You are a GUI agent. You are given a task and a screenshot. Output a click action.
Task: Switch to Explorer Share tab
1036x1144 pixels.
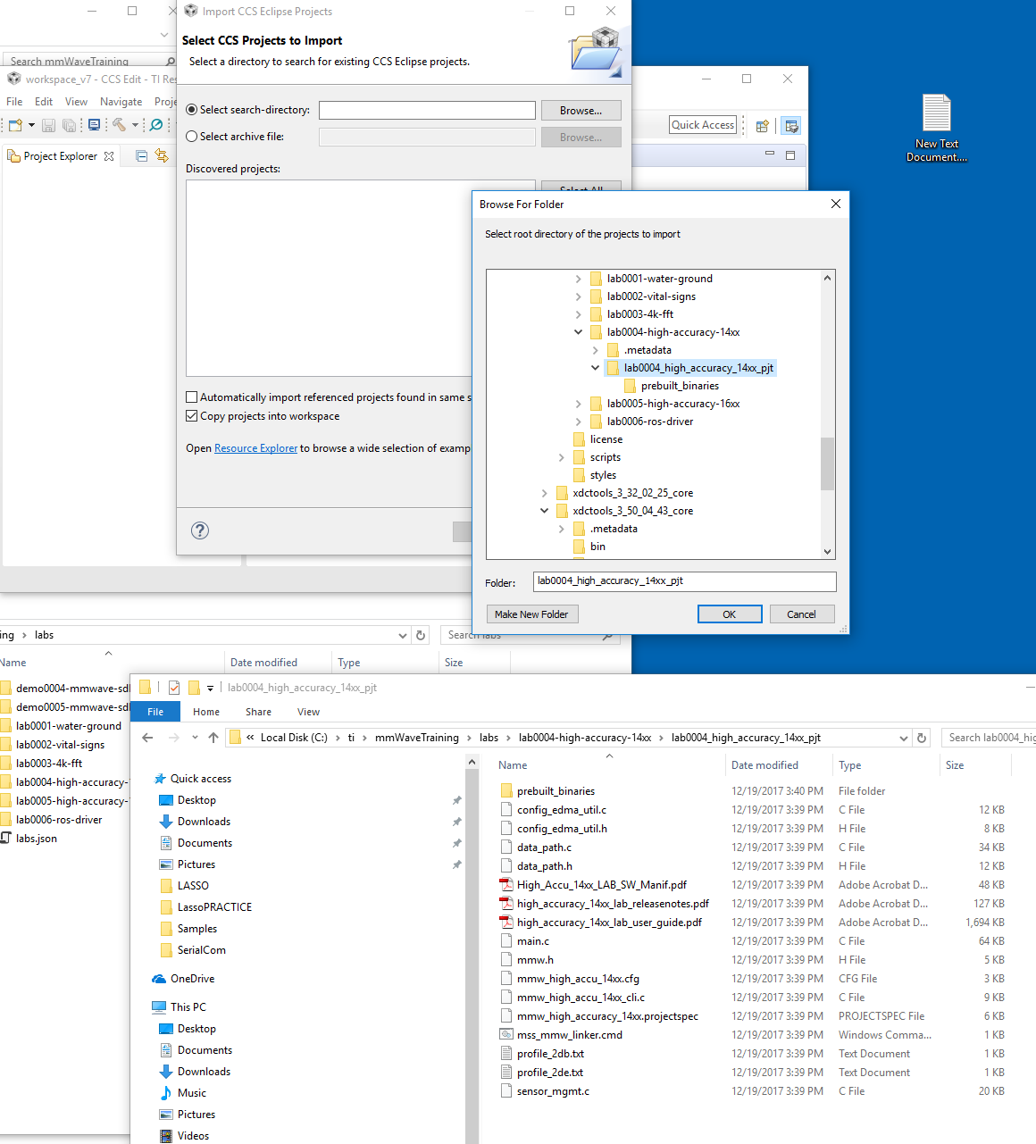258,712
